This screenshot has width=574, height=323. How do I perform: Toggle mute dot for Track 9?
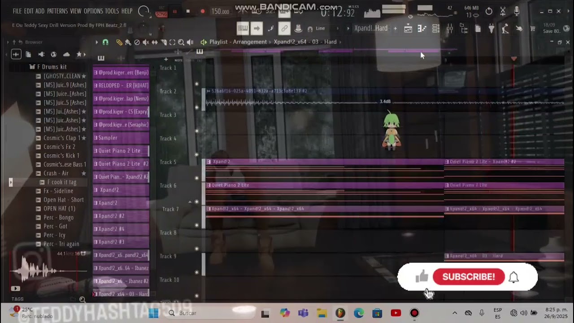point(196,272)
